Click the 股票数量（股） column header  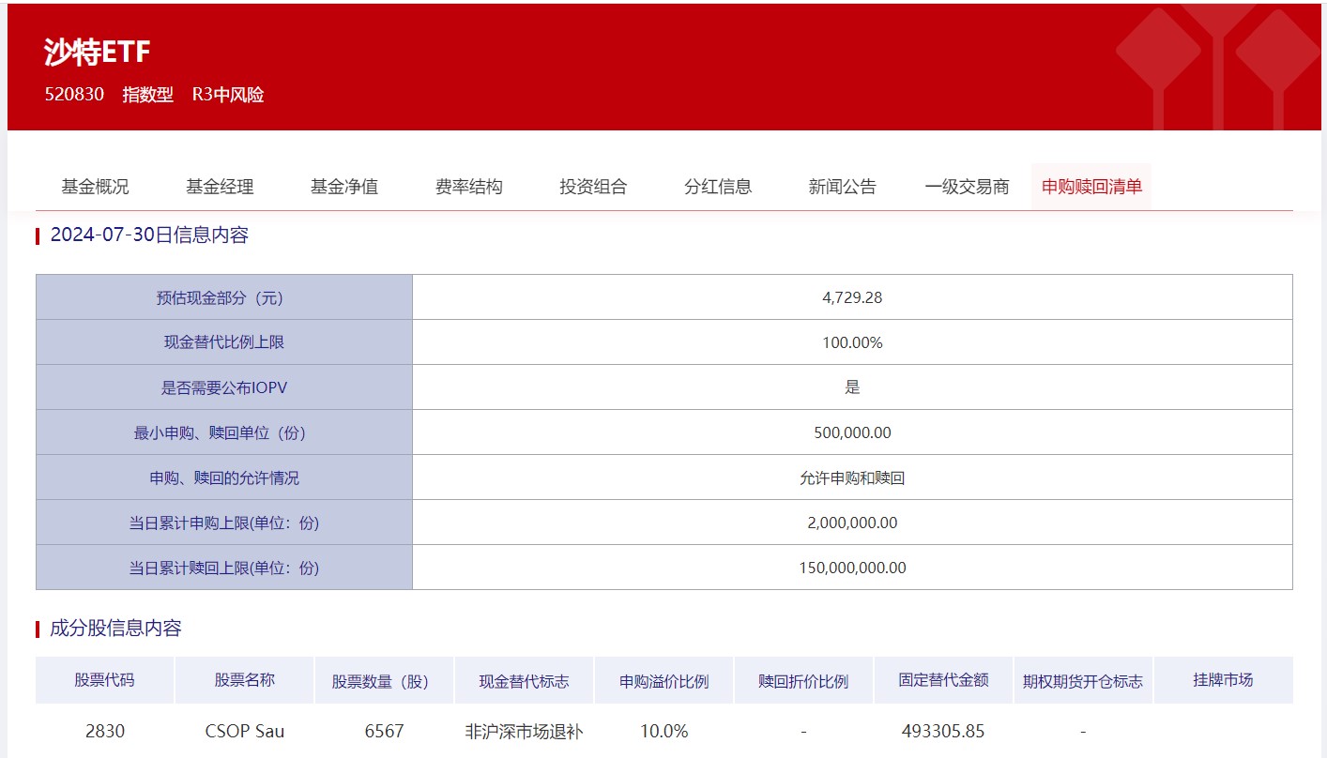pos(384,681)
